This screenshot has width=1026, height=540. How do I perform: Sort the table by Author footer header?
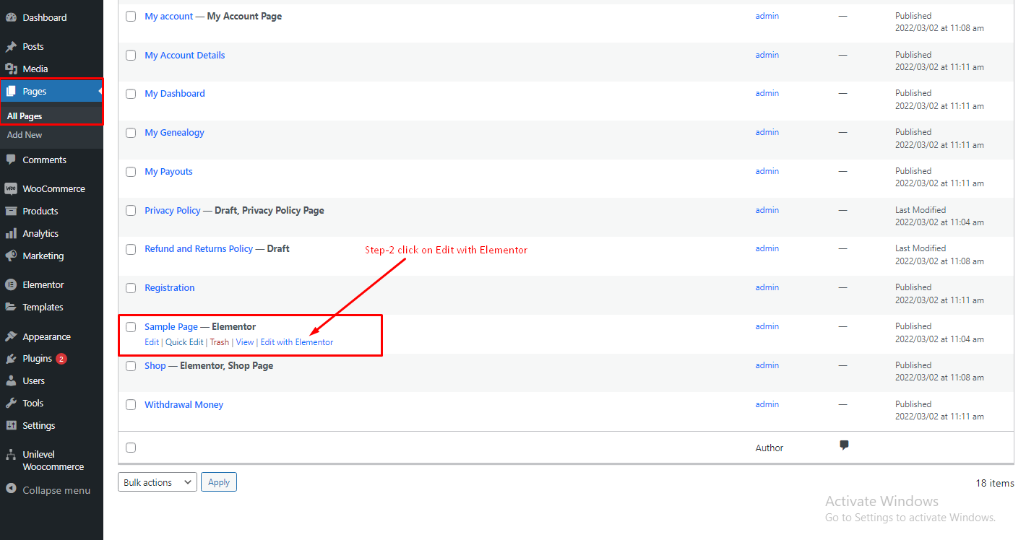pyautogui.click(x=769, y=448)
